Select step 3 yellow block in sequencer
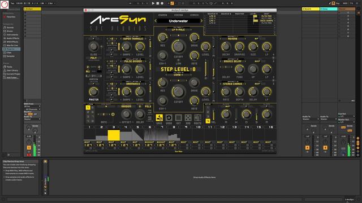 [x=114, y=135]
